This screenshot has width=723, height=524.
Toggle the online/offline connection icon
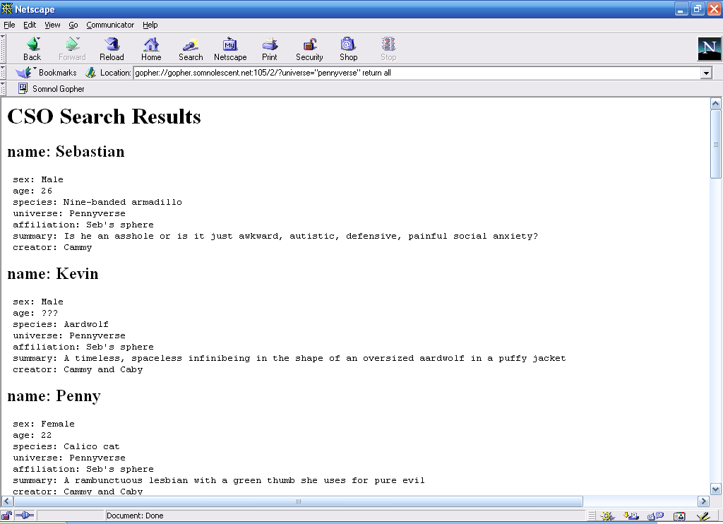(x=25, y=516)
